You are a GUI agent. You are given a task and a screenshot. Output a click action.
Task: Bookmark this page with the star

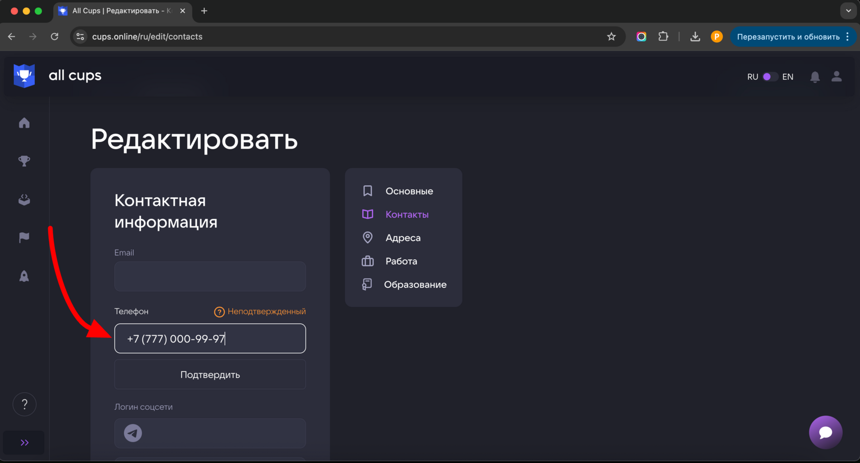611,37
